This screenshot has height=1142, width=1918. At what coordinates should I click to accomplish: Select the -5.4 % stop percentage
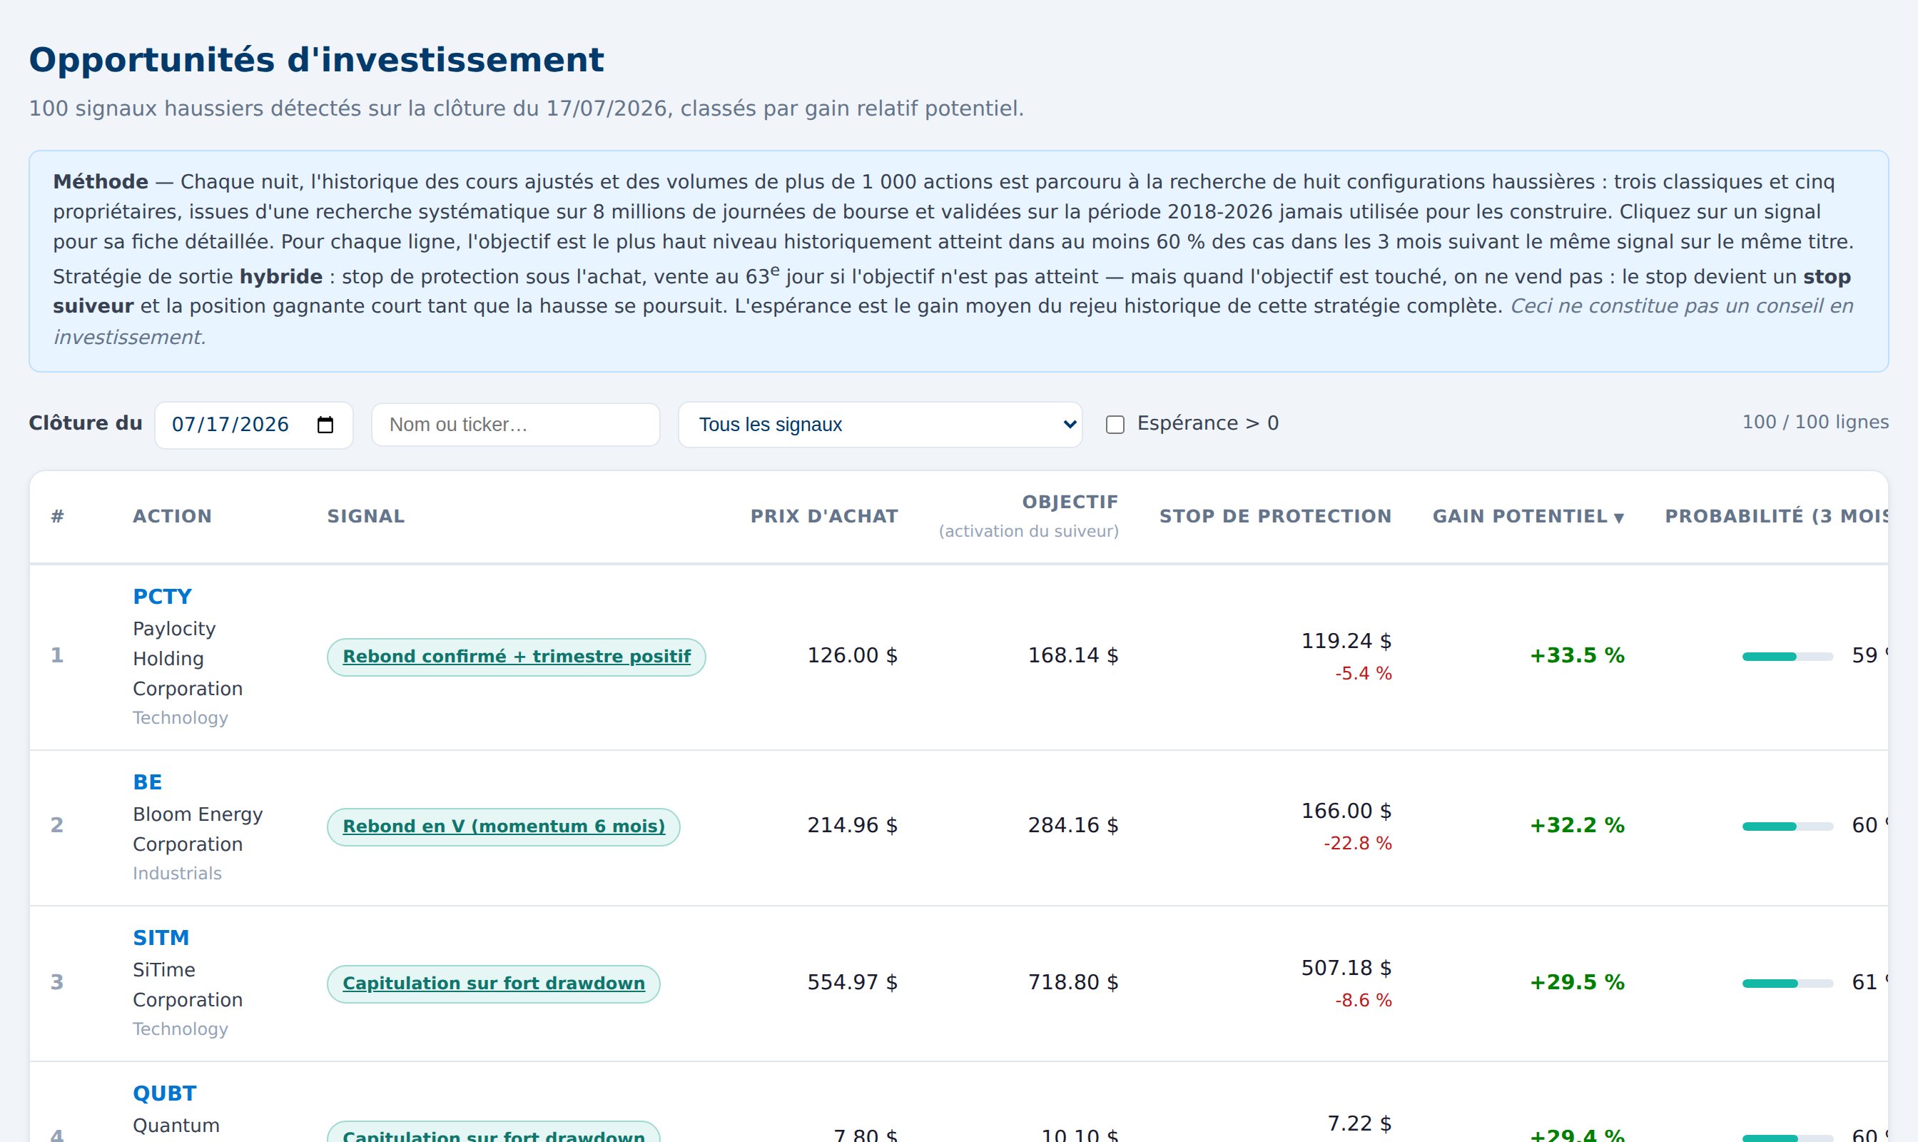pyautogui.click(x=1364, y=673)
